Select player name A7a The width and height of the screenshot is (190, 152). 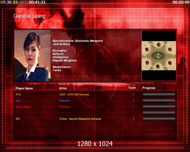pos(18,94)
